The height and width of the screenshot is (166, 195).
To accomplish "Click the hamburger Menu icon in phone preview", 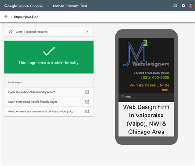I will coord(123,97).
